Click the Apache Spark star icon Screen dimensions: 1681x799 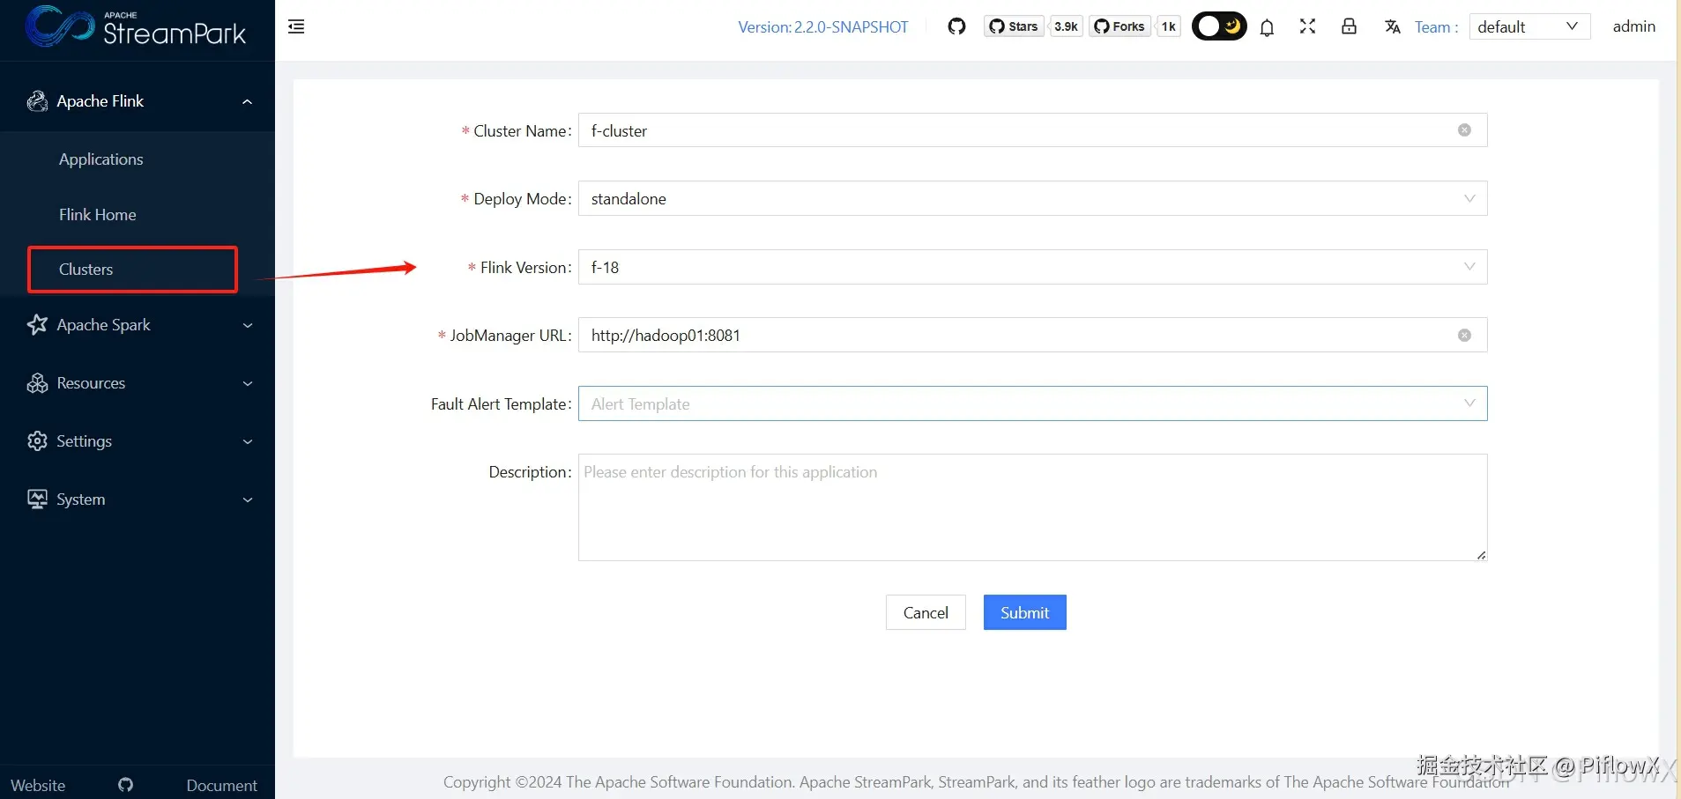[x=37, y=325]
